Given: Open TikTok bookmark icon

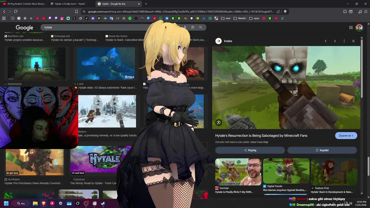Looking at the screenshot, I should [x=87, y=18].
